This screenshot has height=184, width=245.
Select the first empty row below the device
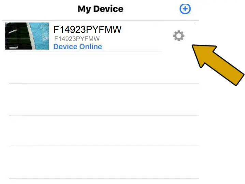pyautogui.click(x=104, y=68)
